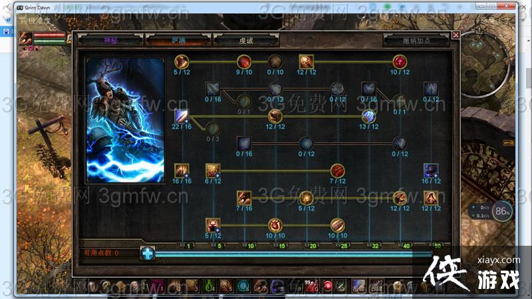This screenshot has width=532, height=299.
Task: Click the Shaman mastery portrait artwork
Action: click(x=126, y=121)
